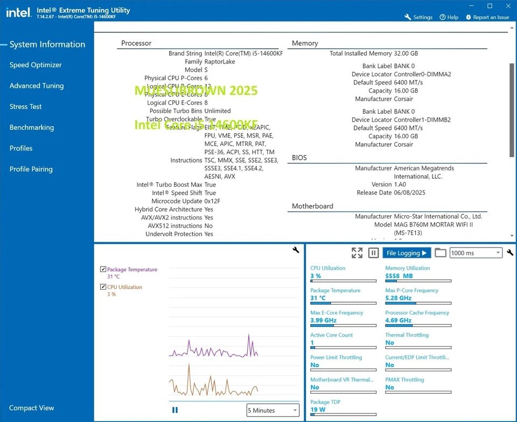Open Stress Test section
Screen dimensions: 517x422
pyautogui.click(x=25, y=107)
